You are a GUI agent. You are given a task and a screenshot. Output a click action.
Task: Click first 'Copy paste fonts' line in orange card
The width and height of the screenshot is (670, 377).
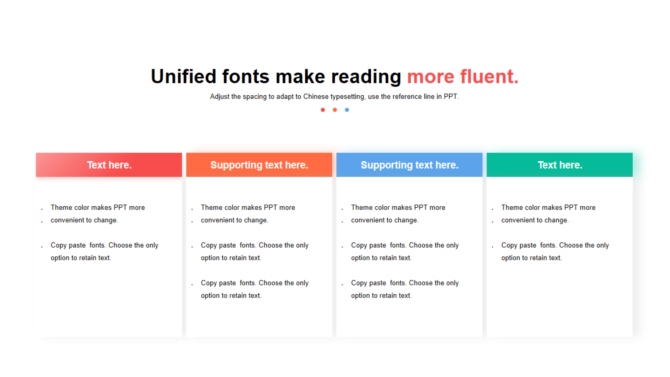255,245
